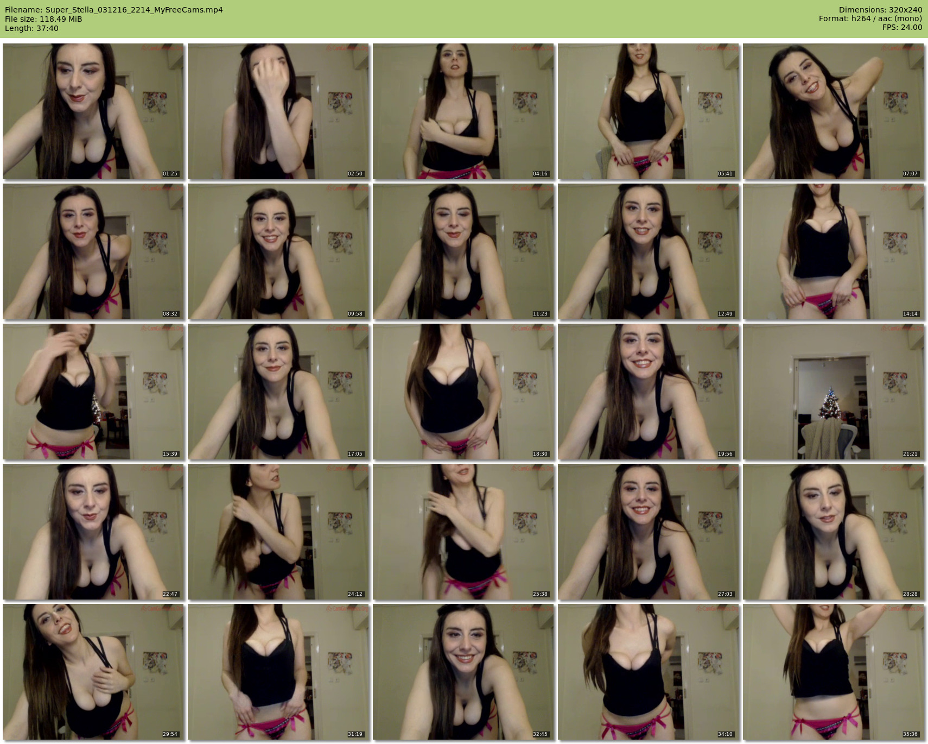Click the frame at 17:05
Image resolution: width=928 pixels, height=744 pixels.
(x=278, y=392)
